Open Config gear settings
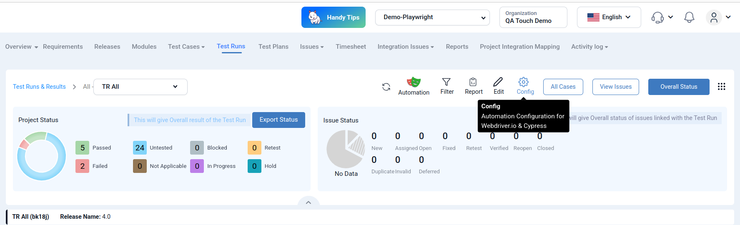The width and height of the screenshot is (740, 225). [524, 82]
